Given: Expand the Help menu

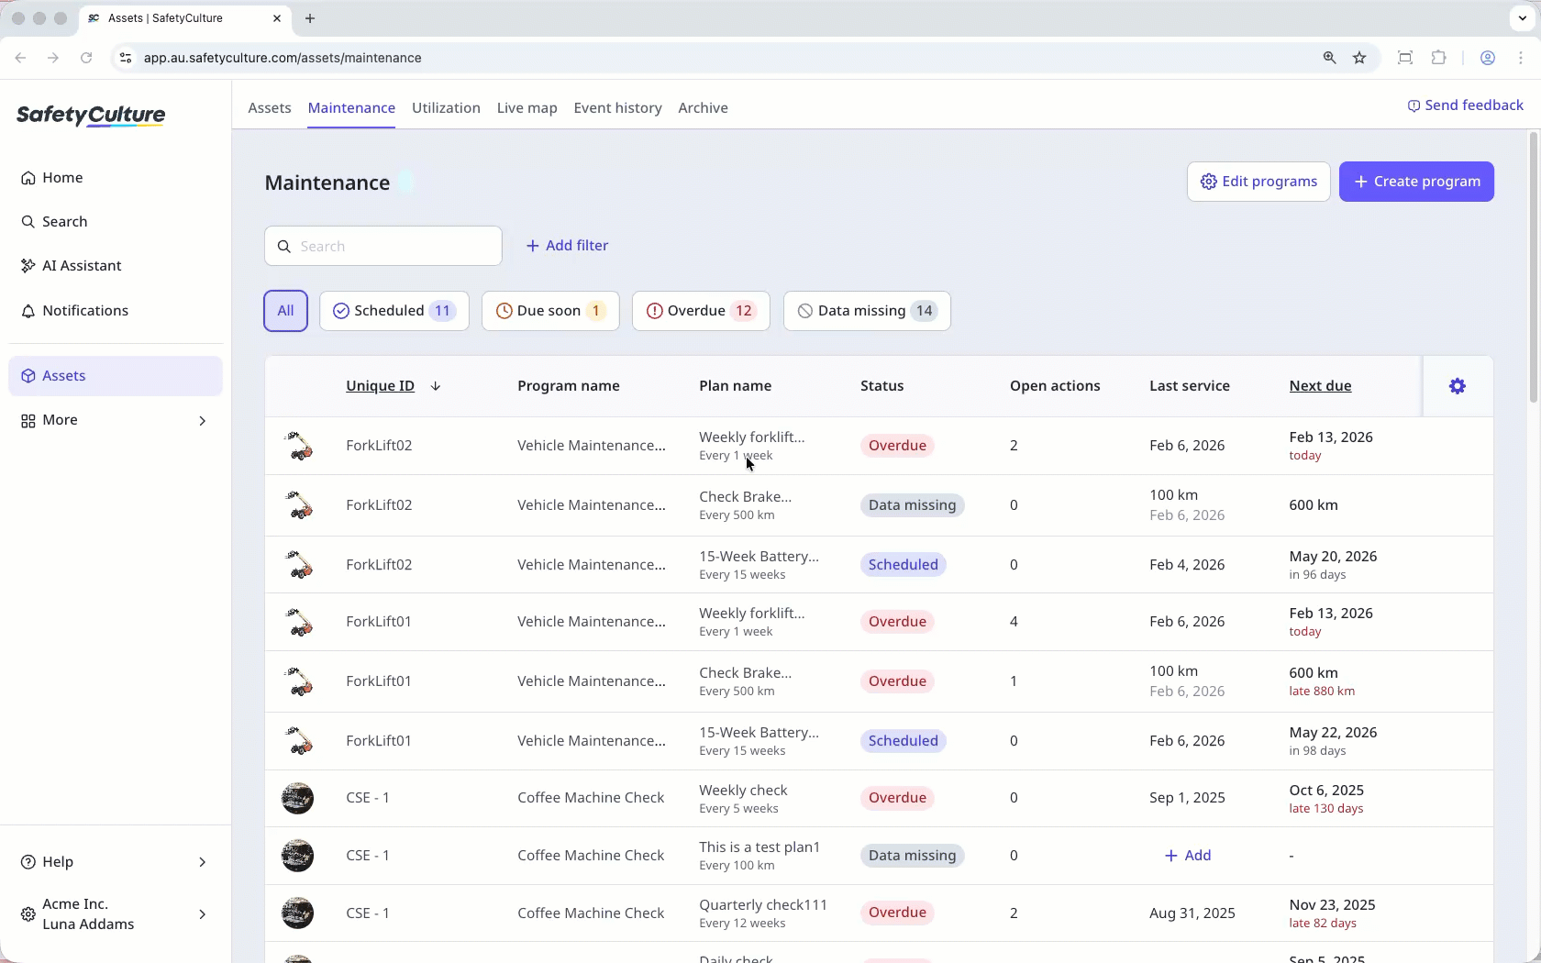Looking at the screenshot, I should pos(116,862).
